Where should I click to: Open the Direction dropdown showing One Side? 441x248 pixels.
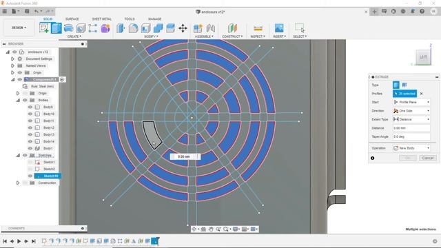pyautogui.click(x=411, y=111)
